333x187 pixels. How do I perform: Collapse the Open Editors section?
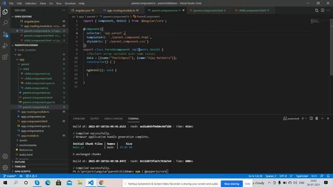click(23, 17)
